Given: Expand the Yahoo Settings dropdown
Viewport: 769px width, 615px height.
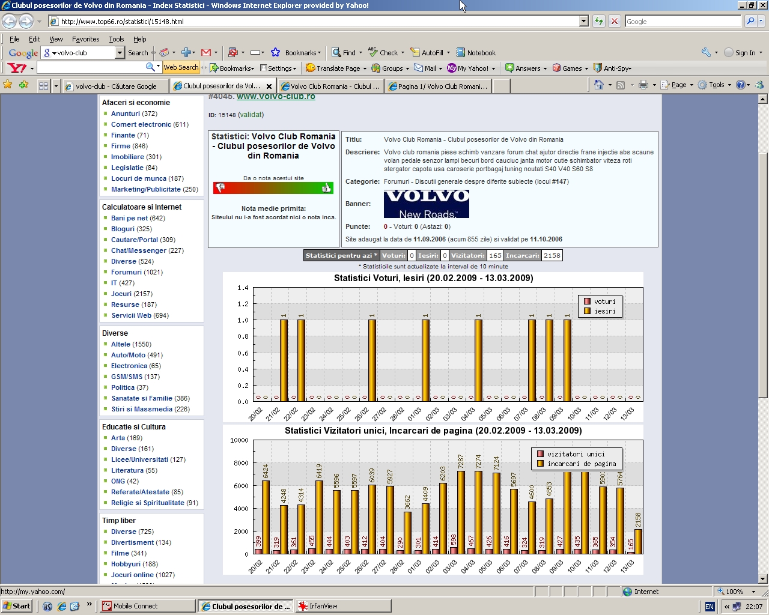Looking at the screenshot, I should click(x=294, y=68).
